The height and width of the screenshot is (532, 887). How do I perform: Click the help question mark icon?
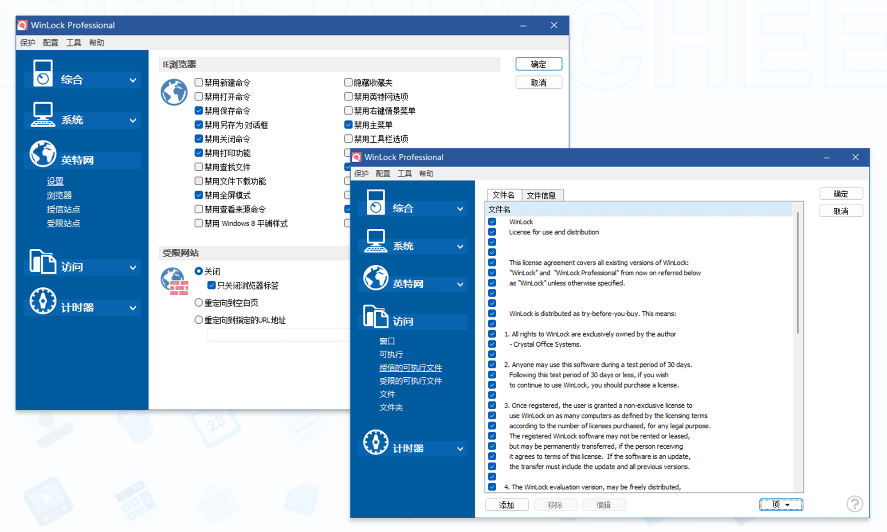[854, 504]
